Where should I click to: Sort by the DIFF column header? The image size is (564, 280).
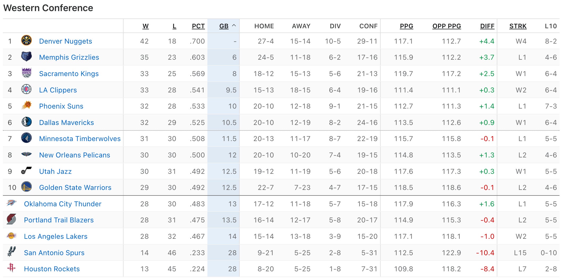pos(487,26)
